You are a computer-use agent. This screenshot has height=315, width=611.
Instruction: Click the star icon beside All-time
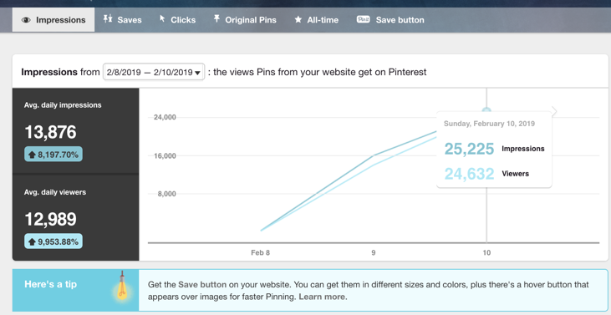pyautogui.click(x=298, y=19)
